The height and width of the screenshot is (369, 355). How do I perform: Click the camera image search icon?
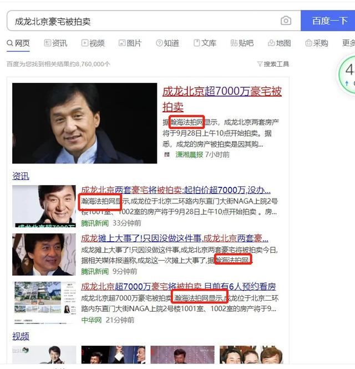click(x=286, y=21)
